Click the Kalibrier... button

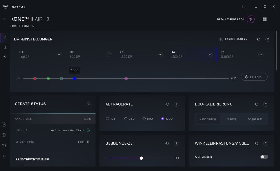[x=254, y=77]
